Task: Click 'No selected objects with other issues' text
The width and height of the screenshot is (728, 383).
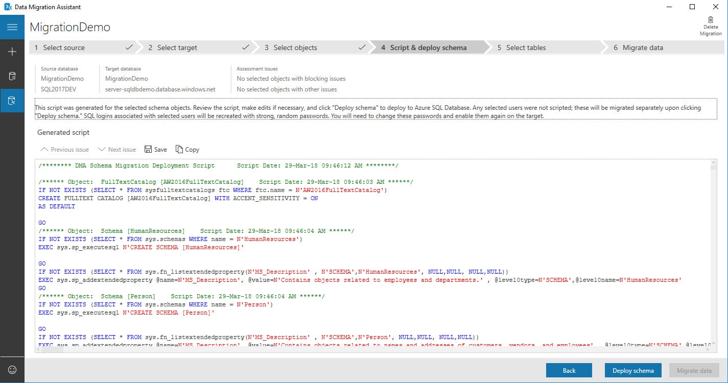Action: tap(287, 89)
